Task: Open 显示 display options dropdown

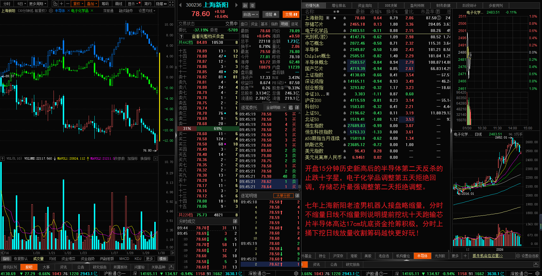Action: click(x=134, y=4)
